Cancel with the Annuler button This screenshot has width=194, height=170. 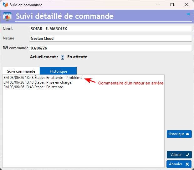pyautogui.click(x=179, y=164)
